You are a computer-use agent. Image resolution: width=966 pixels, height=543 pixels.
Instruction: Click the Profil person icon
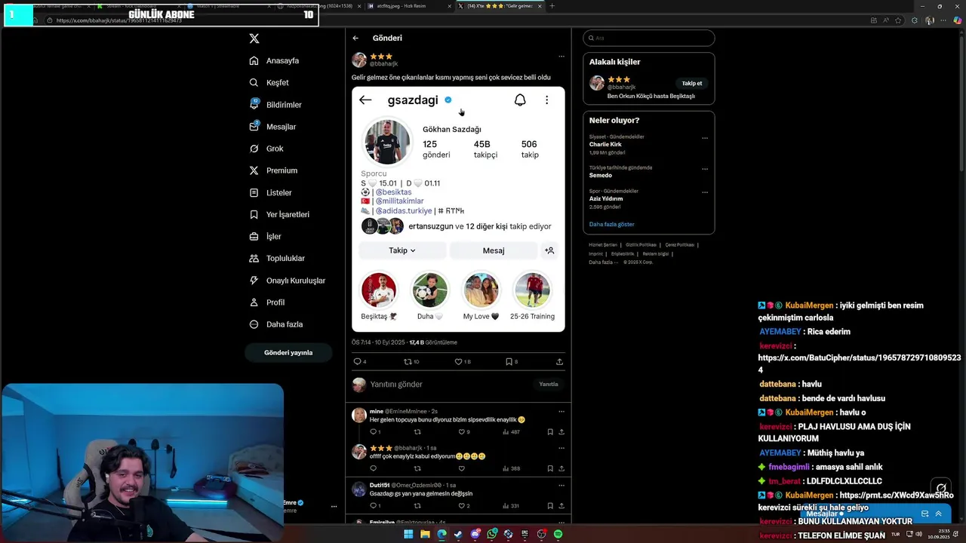[254, 302]
